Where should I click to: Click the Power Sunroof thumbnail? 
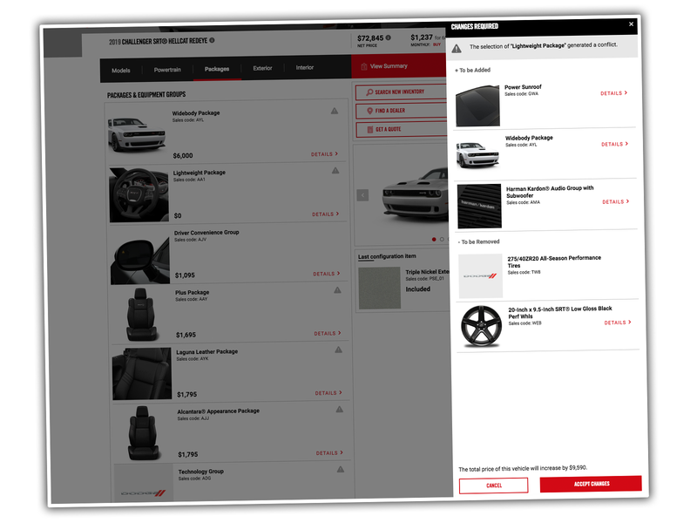click(x=477, y=105)
